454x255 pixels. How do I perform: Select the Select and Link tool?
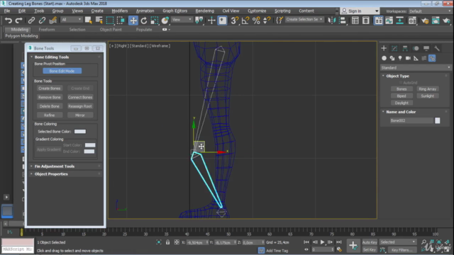[31, 21]
